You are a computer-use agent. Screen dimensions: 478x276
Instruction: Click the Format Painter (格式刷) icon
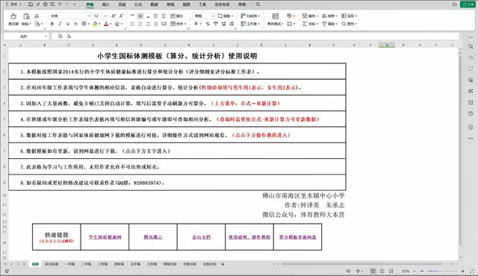[13, 16]
